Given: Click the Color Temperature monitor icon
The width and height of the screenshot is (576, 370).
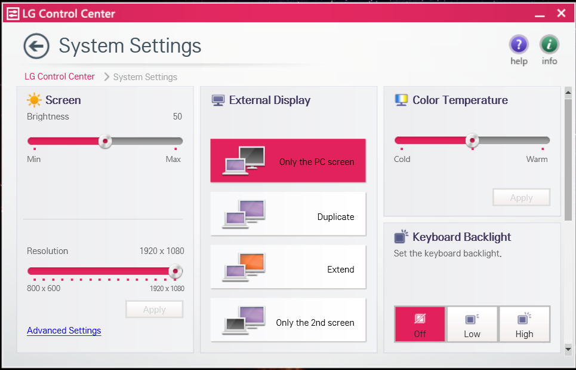Looking at the screenshot, I should 401,100.
